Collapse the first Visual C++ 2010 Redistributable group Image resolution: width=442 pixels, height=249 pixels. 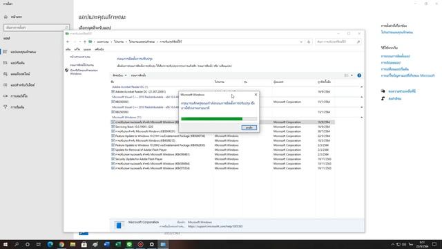361,97
